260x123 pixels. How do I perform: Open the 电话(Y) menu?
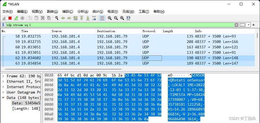click(113, 12)
